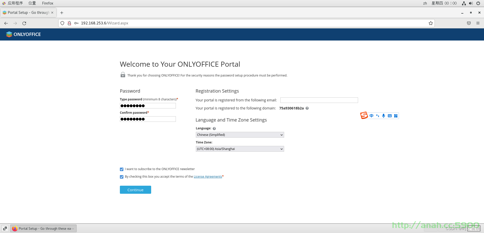This screenshot has height=233, width=484.
Task: Click the power menu icon
Action: 478,3
